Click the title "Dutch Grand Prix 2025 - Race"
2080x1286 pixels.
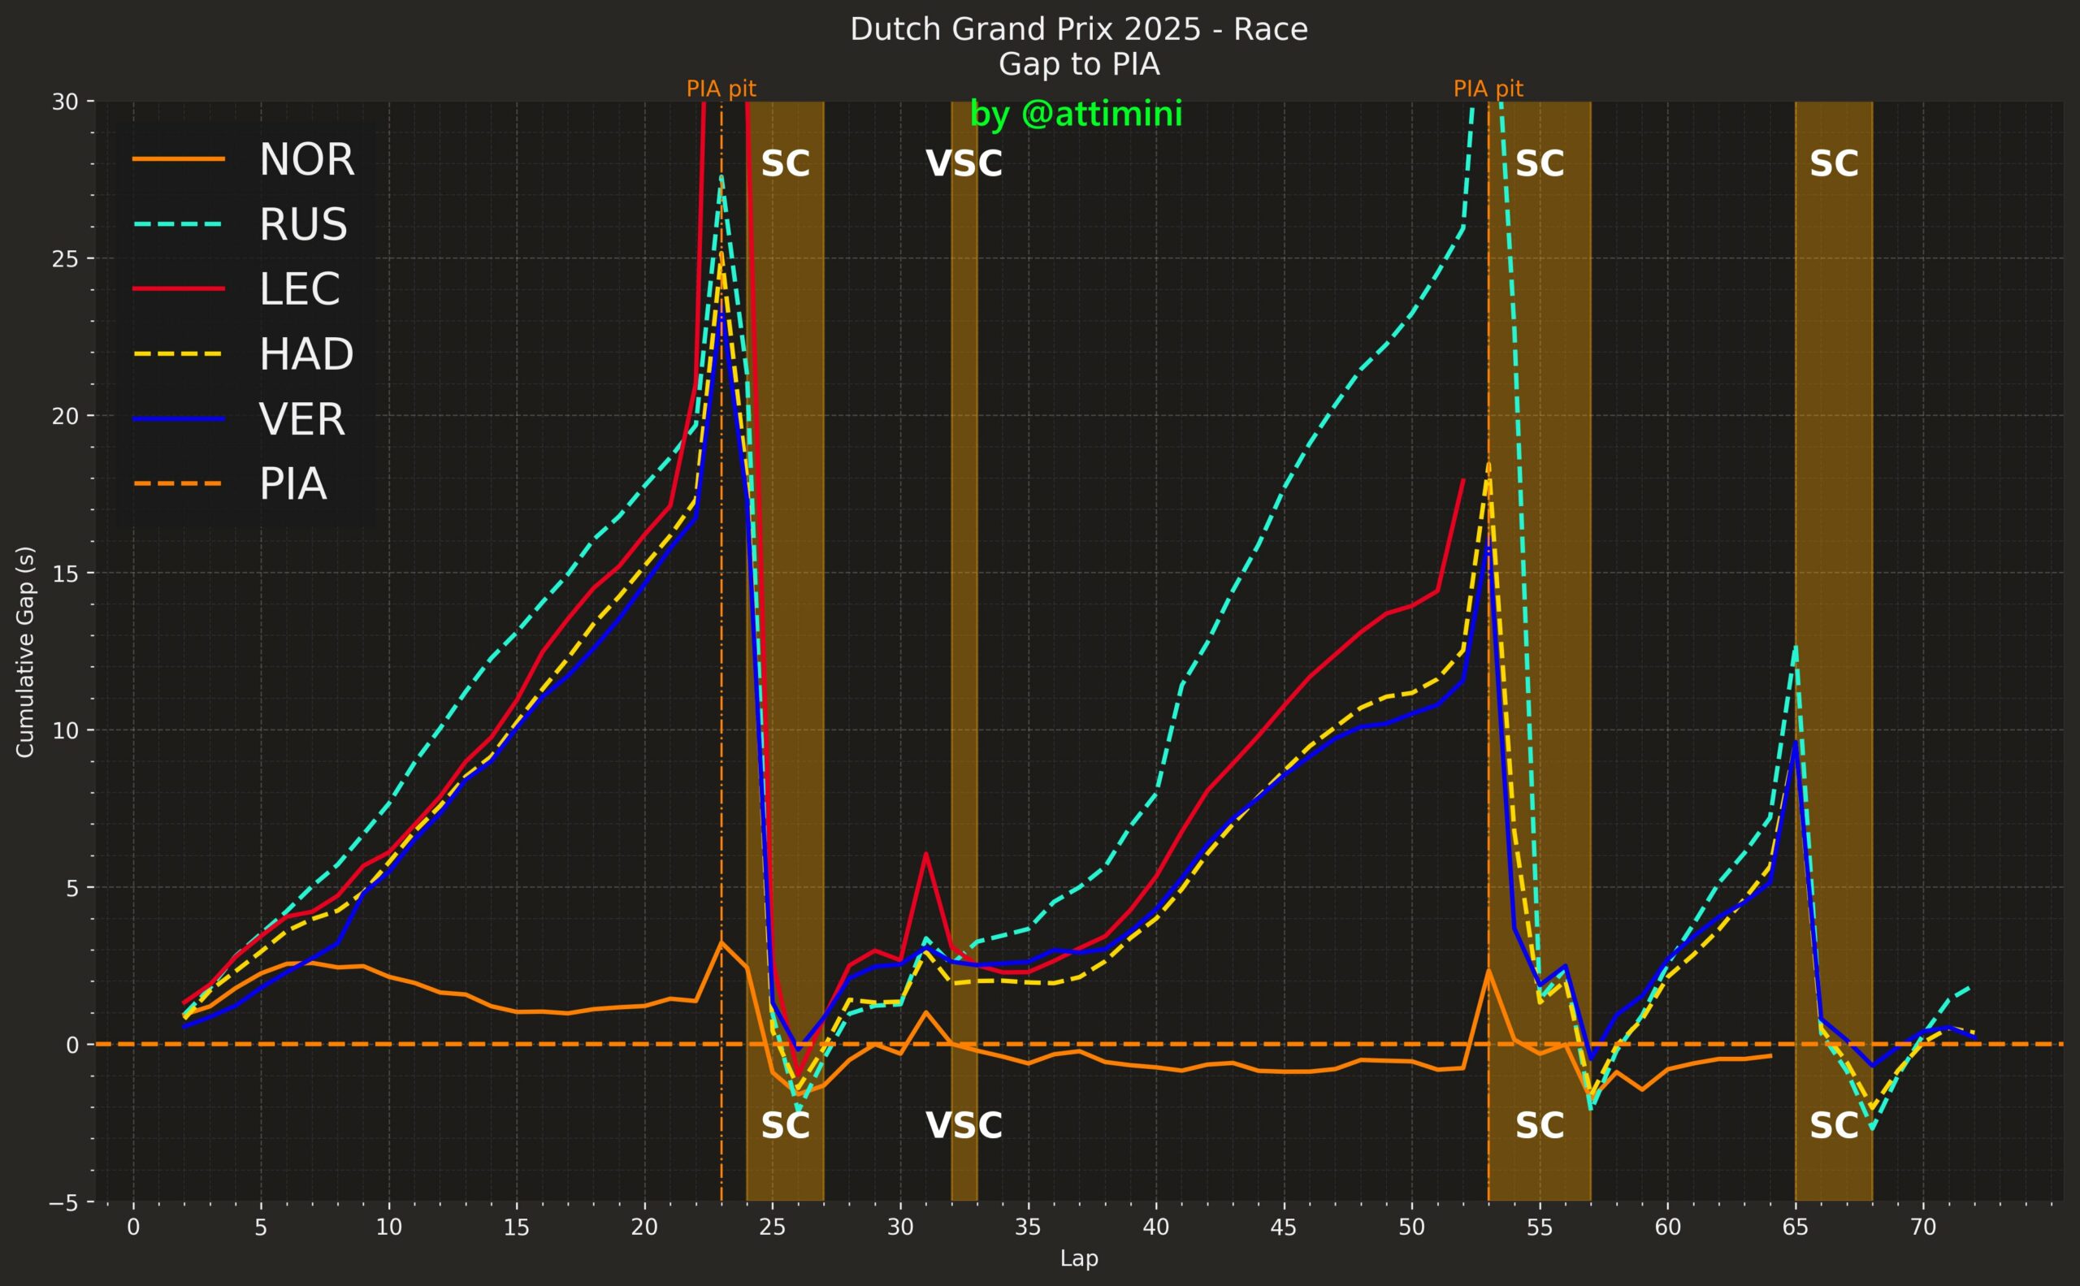[x=1079, y=30]
